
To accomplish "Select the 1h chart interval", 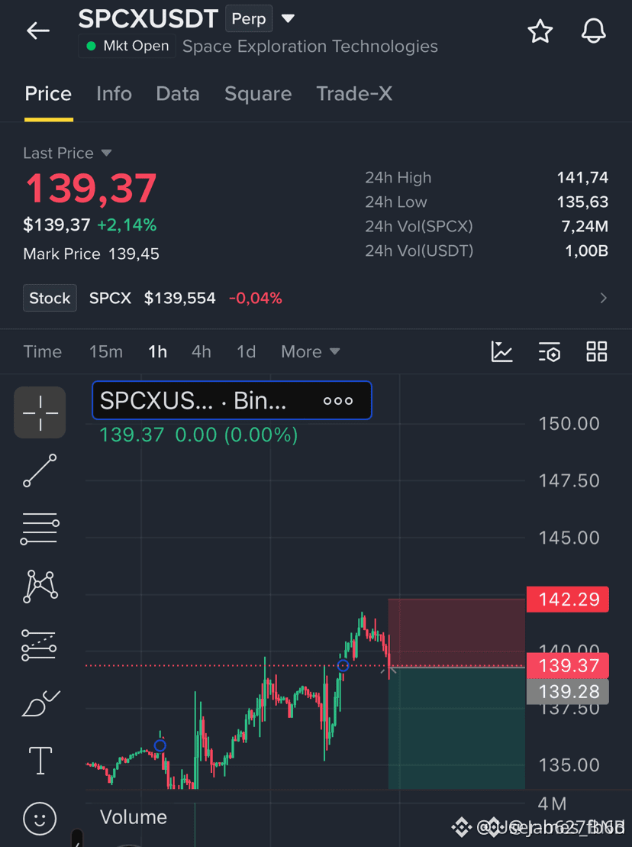I will click(x=157, y=351).
